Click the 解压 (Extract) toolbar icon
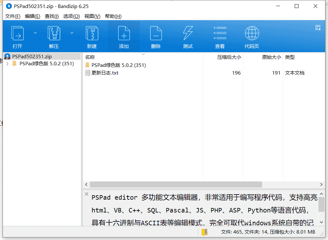This screenshot has height=240, width=328. click(54, 33)
